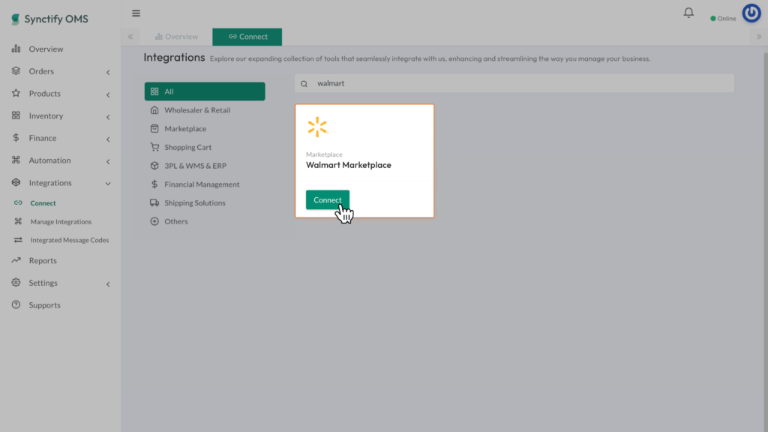Expand the Products submenu chevron
The width and height of the screenshot is (768, 432).
click(x=108, y=94)
